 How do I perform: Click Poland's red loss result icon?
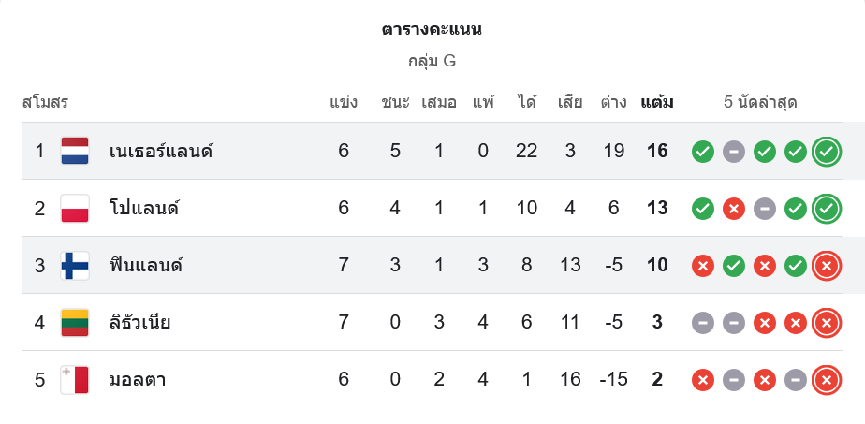pyautogui.click(x=734, y=208)
